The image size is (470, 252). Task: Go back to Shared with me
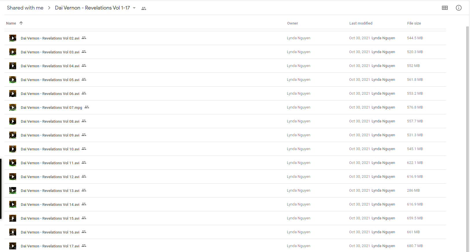point(25,8)
